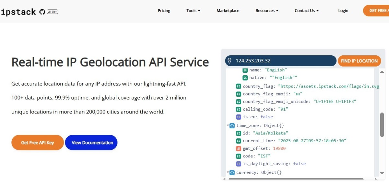Click the string icon beside code

click(239, 156)
